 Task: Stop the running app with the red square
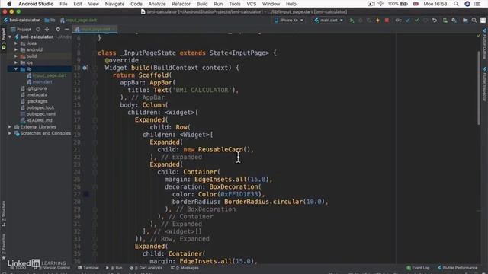click(387, 21)
